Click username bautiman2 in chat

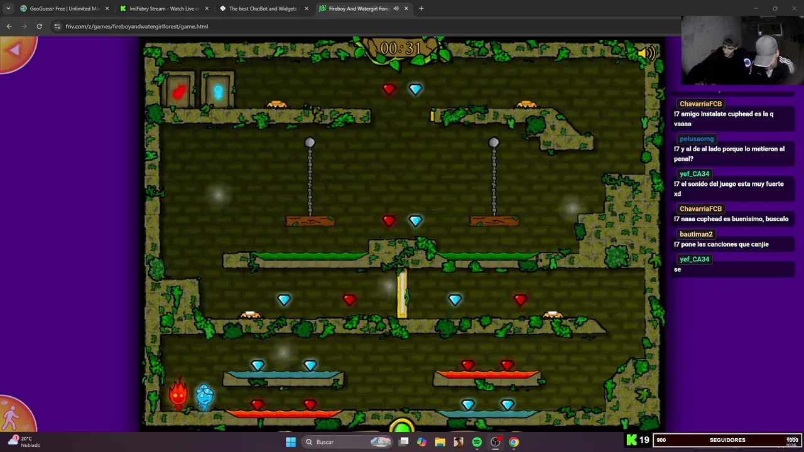696,234
